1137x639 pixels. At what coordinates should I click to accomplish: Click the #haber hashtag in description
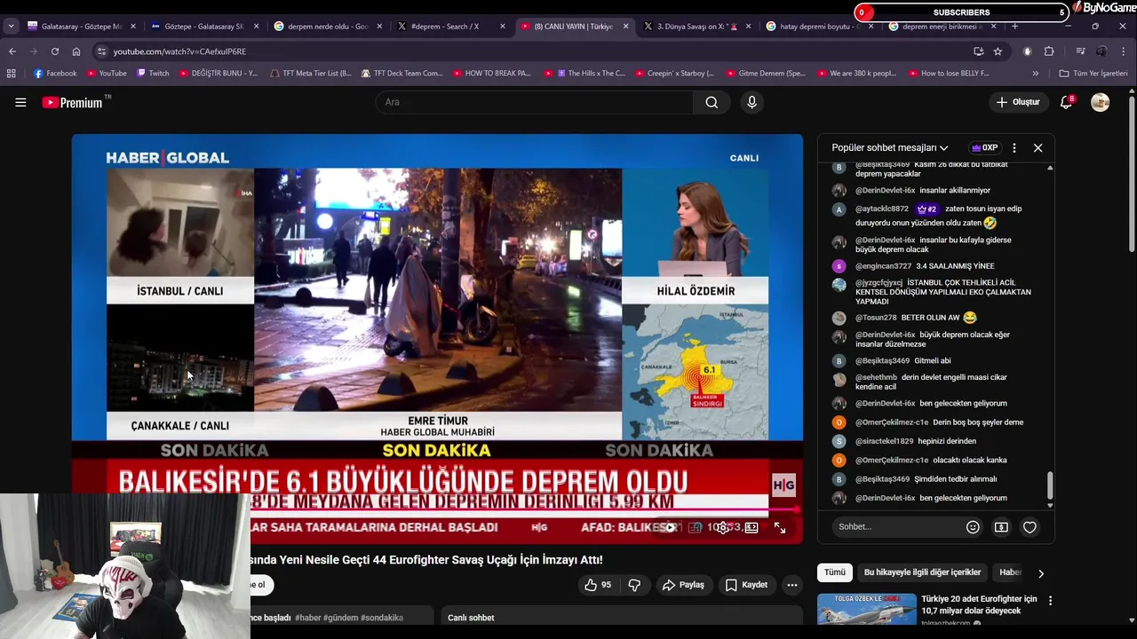point(308,618)
